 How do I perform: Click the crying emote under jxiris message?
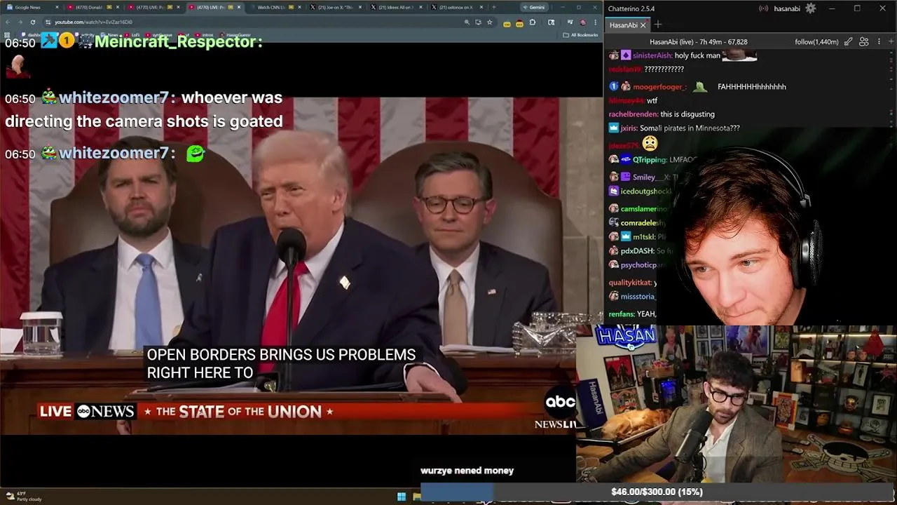tap(650, 144)
